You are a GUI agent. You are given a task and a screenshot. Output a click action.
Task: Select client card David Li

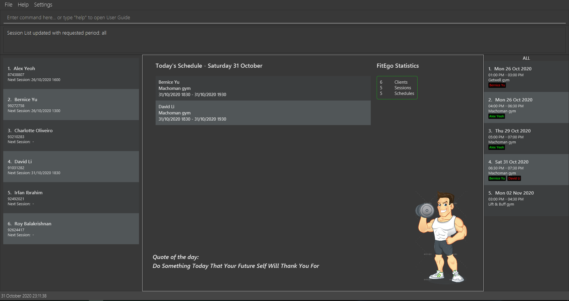coord(71,166)
